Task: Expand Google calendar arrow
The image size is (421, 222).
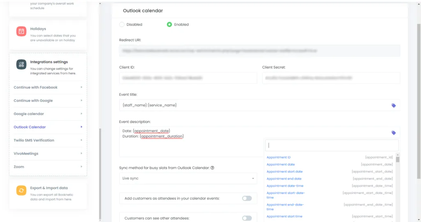Action: click(81, 113)
